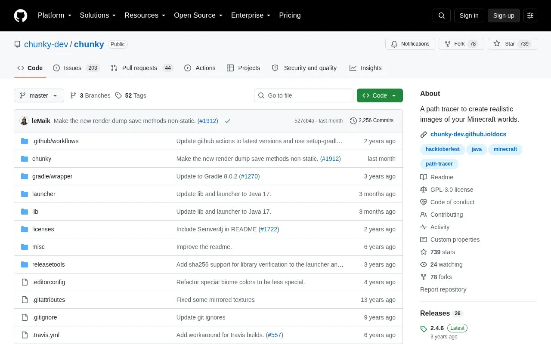Open the chunky-dev.github.io/docs link
Viewport: 551px width, 344px height.
[x=468, y=134]
